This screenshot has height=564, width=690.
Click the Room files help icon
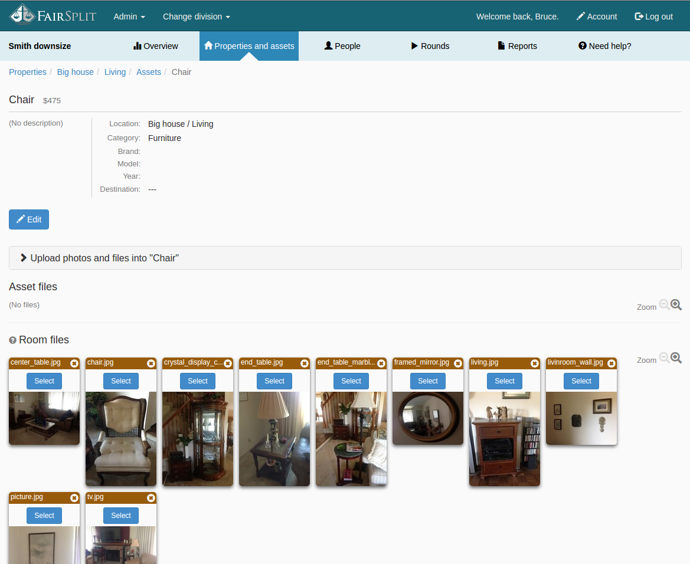(13, 340)
